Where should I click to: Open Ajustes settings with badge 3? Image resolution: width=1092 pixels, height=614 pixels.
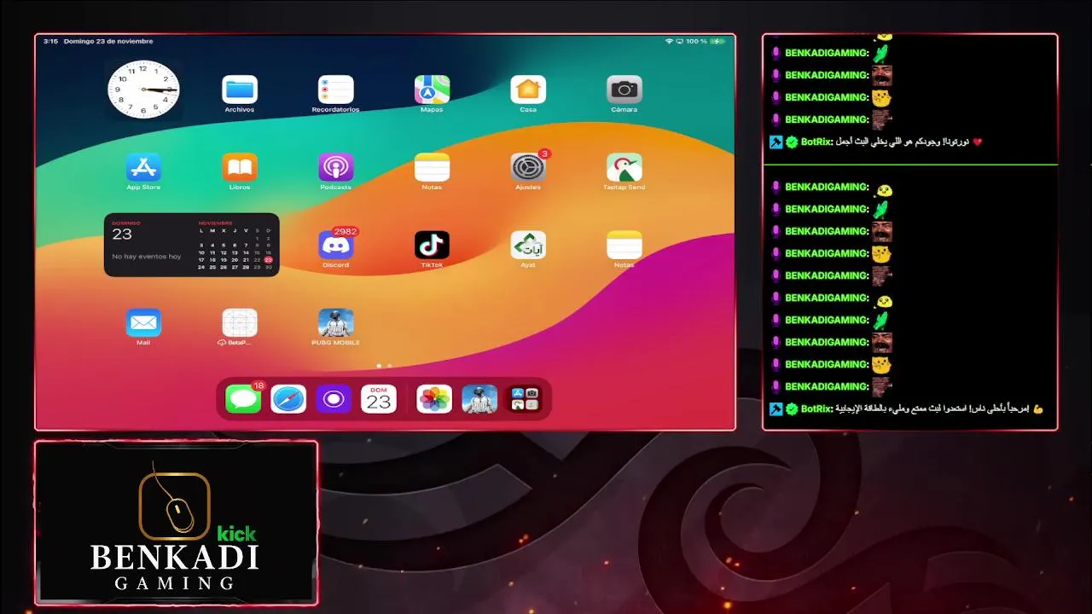[528, 167]
